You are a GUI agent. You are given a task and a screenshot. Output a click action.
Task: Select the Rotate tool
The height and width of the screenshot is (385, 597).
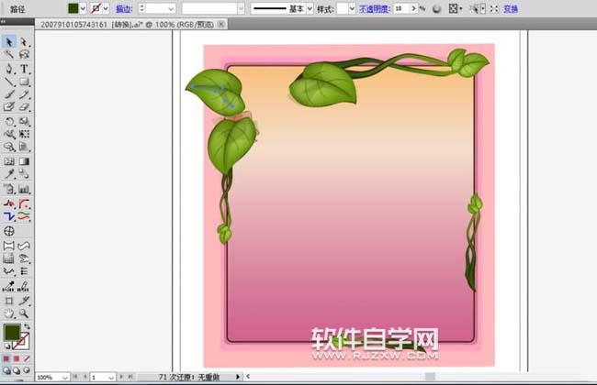click(9, 122)
